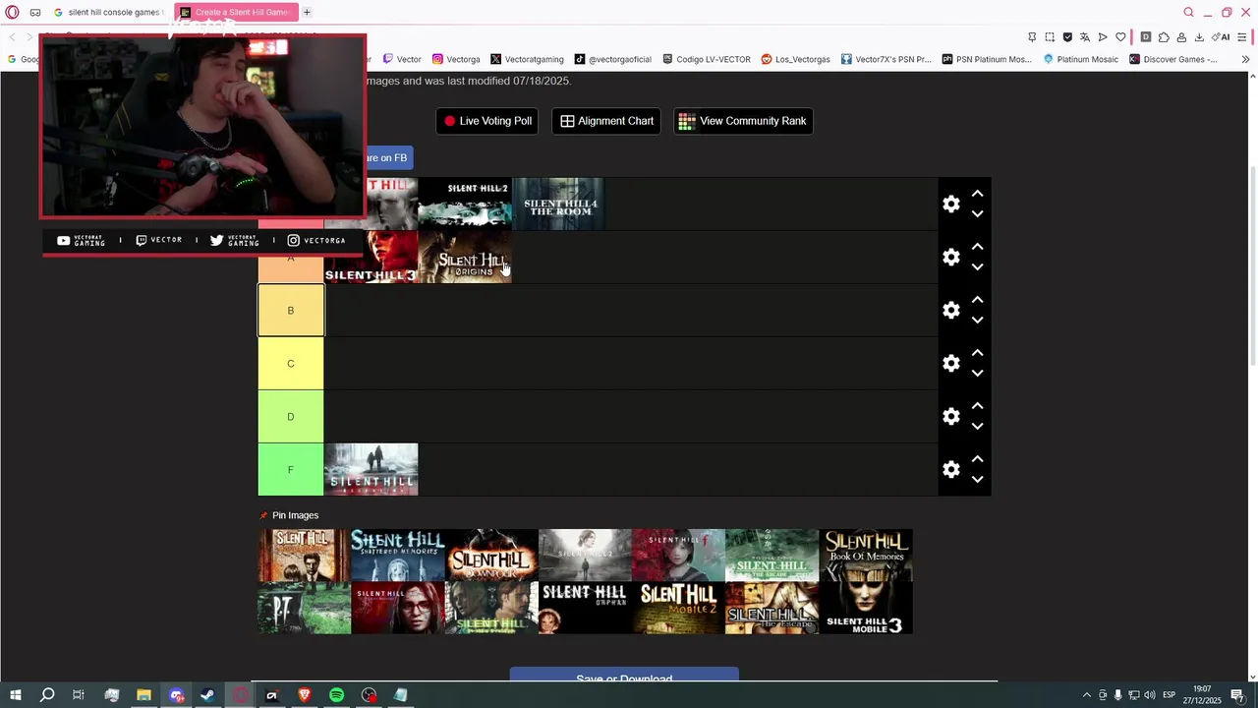The width and height of the screenshot is (1258, 708).
Task: Select the B tier label
Action: 291,310
